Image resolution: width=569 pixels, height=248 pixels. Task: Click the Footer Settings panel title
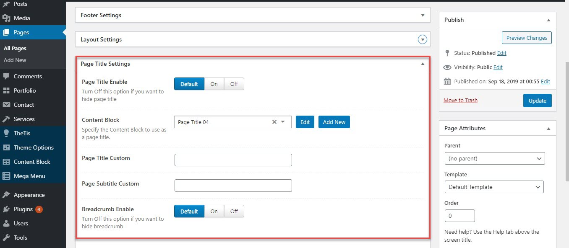tap(101, 15)
